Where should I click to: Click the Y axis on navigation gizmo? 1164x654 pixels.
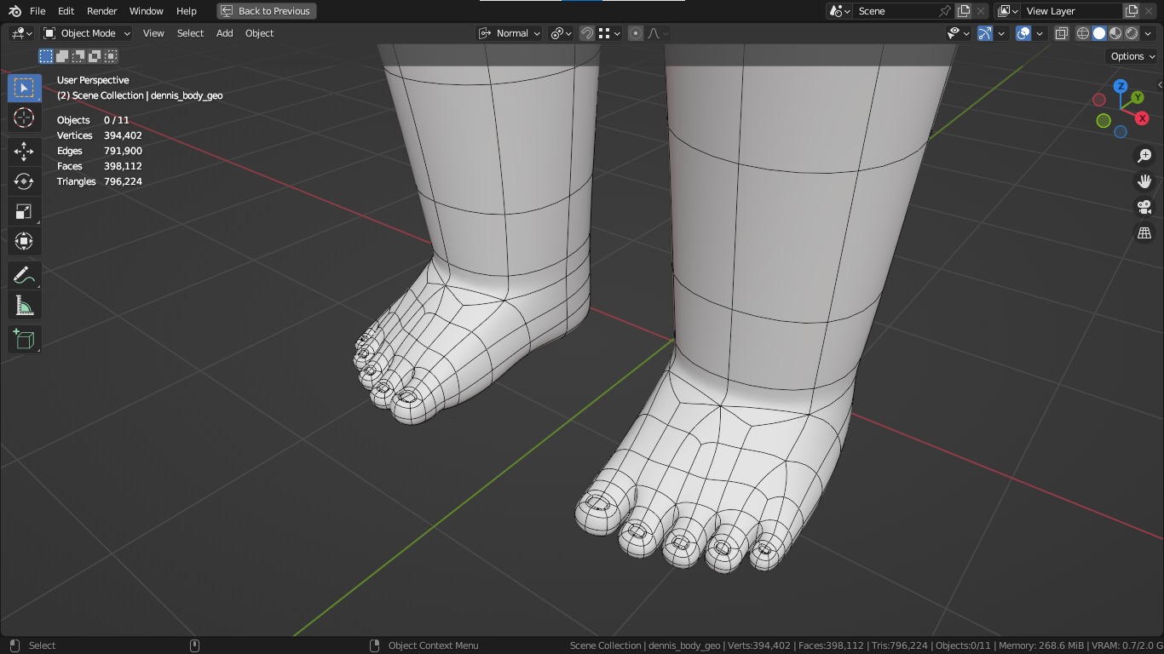1137,98
